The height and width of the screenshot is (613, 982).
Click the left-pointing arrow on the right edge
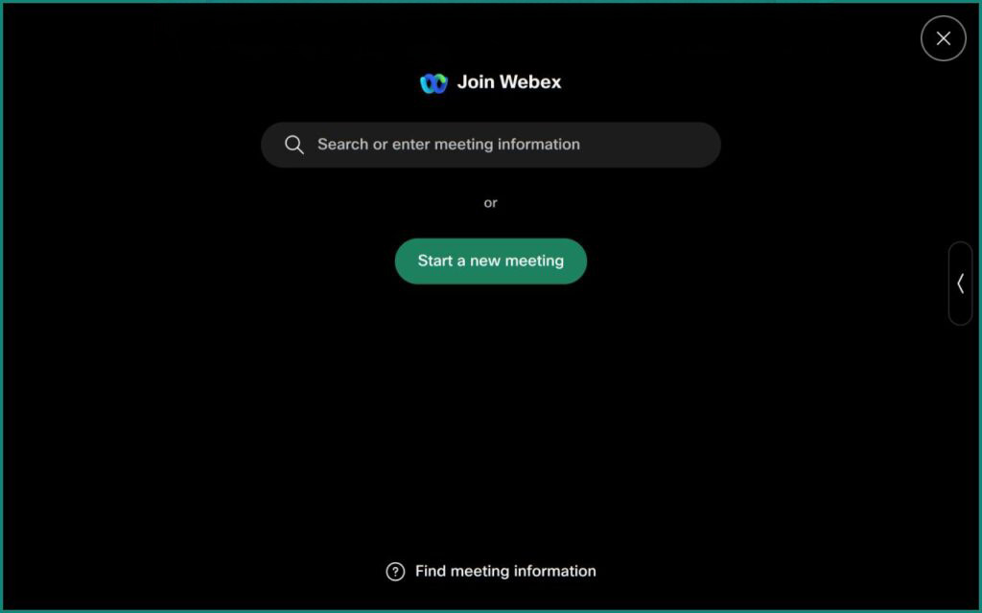960,284
